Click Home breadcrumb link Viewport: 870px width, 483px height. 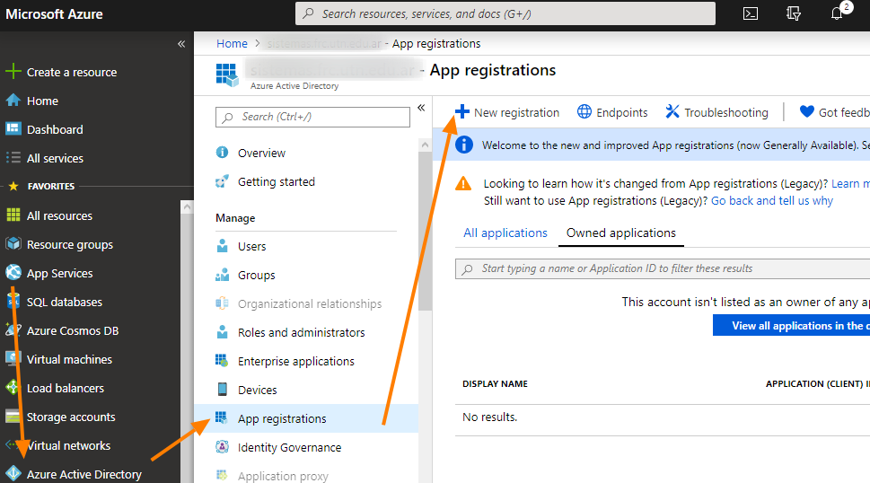(x=232, y=43)
